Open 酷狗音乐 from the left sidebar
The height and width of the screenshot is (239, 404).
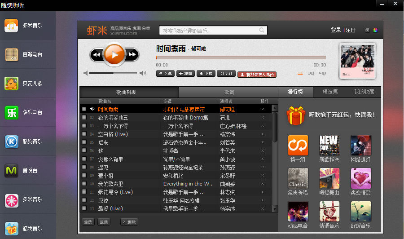pos(27,141)
